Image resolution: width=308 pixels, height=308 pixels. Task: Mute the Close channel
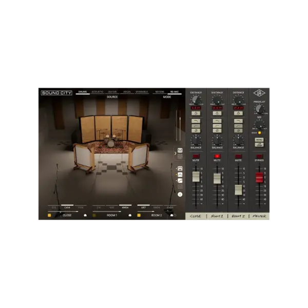click(196, 157)
